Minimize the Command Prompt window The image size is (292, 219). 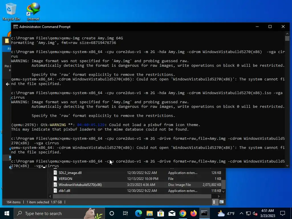click(x=257, y=27)
